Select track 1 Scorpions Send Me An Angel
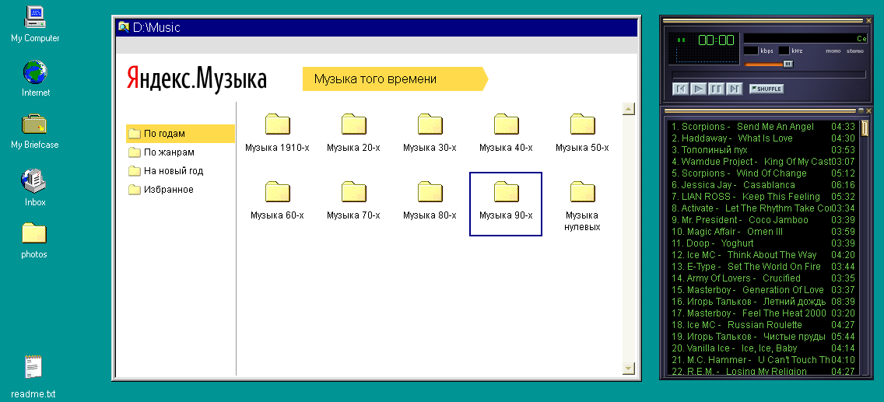The image size is (884, 402). [x=763, y=127]
